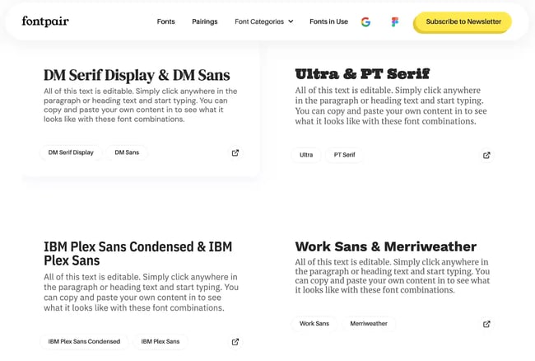Edit the Ultra & PT Serif heading

[x=362, y=74]
